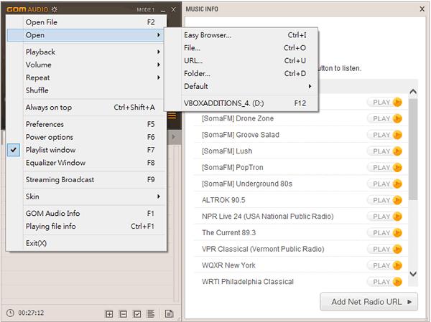
Task: Select URL... in the Open submenu
Action: point(241,61)
